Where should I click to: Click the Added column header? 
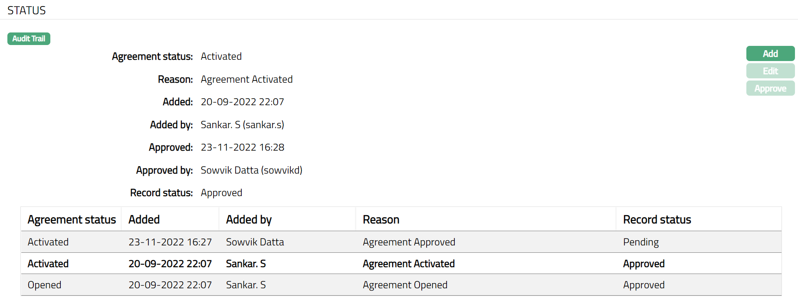144,220
